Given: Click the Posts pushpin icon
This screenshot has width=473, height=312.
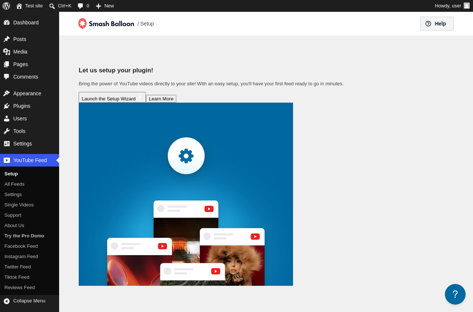Looking at the screenshot, I should click(7, 39).
